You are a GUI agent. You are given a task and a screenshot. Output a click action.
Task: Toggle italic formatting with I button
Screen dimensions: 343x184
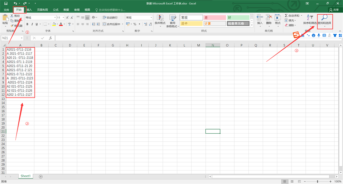point(32,24)
